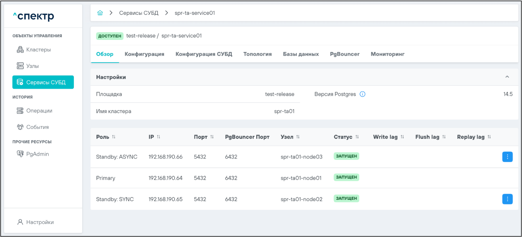Switch to the PgBouncer tab
The width and height of the screenshot is (522, 237).
pos(345,54)
